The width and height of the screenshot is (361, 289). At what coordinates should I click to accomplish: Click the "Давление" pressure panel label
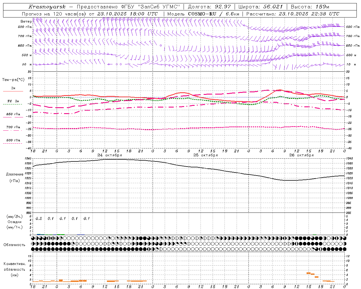point(15,174)
